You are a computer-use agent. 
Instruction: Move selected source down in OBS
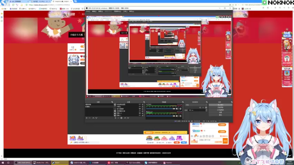(128, 118)
